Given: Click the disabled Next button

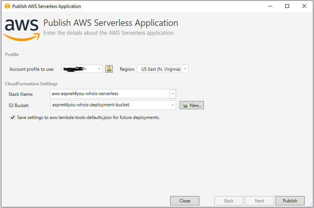Looking at the screenshot, I should click(259, 201).
